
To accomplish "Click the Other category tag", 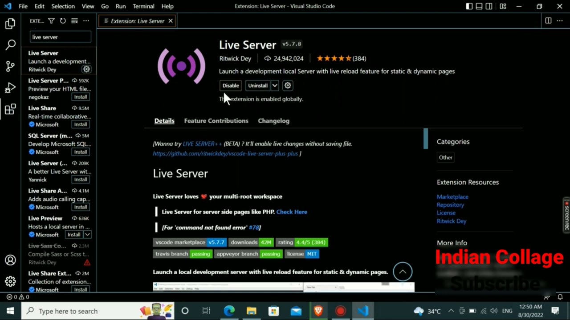I will 445,157.
